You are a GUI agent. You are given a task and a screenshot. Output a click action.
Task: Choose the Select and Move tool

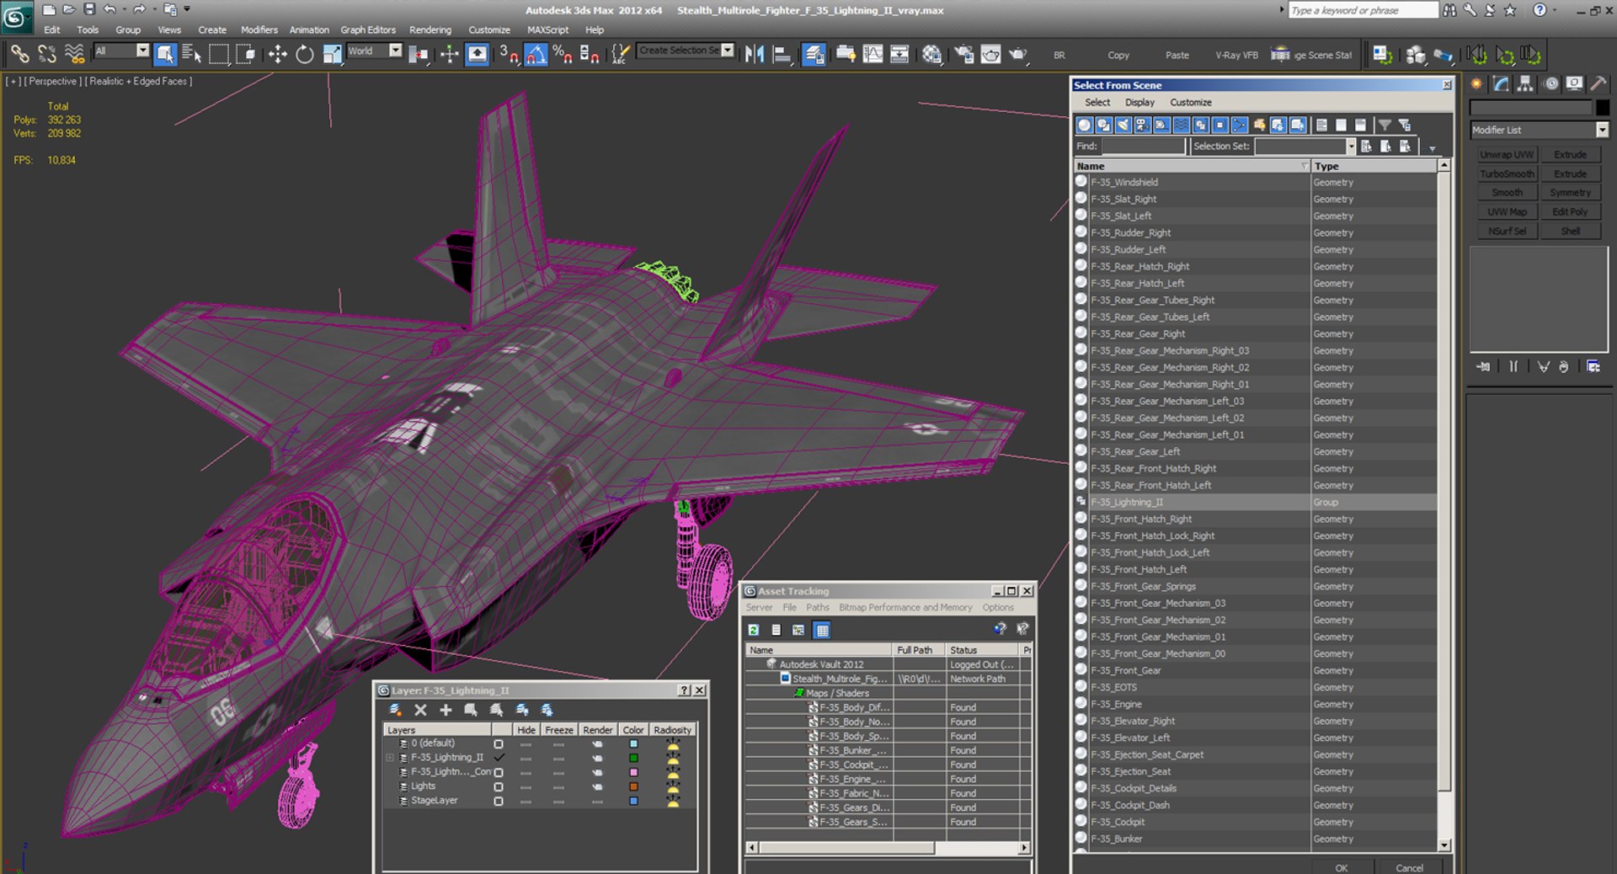[277, 55]
